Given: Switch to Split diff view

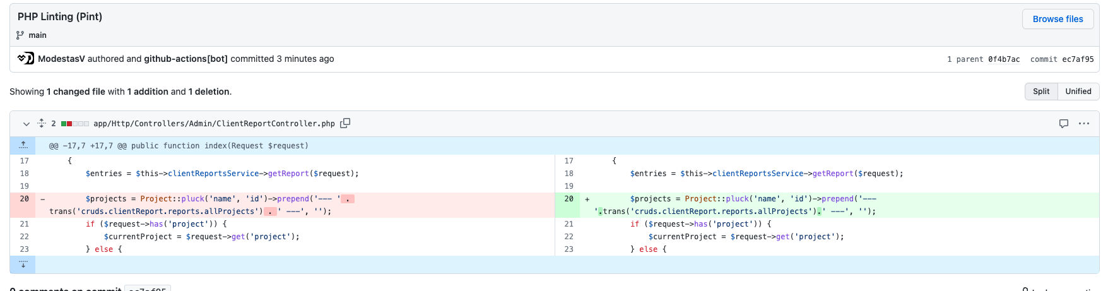Looking at the screenshot, I should point(1041,92).
